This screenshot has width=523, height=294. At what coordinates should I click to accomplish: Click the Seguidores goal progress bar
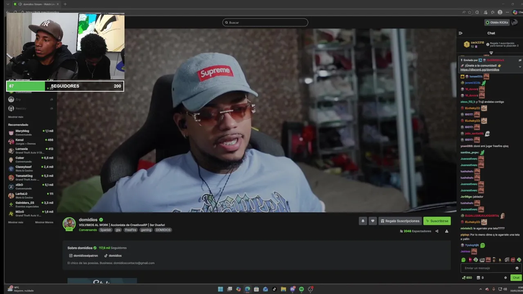click(x=65, y=86)
